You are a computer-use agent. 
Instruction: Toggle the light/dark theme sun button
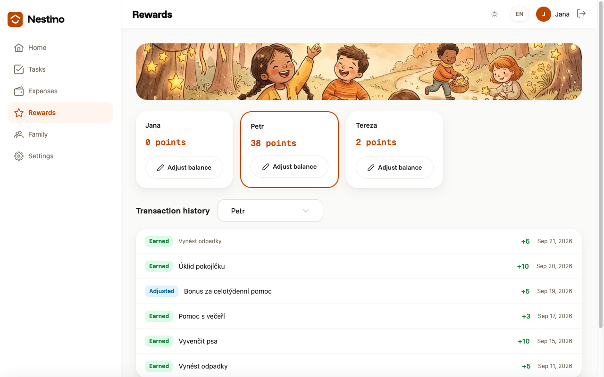coord(495,14)
